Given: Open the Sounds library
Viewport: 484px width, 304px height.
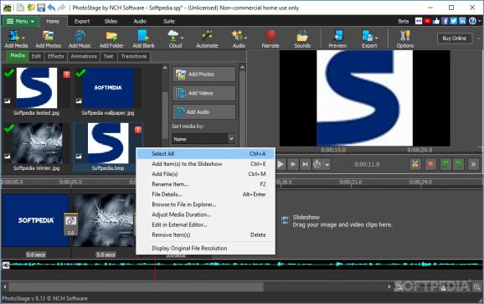Looking at the screenshot, I should [x=302, y=39].
